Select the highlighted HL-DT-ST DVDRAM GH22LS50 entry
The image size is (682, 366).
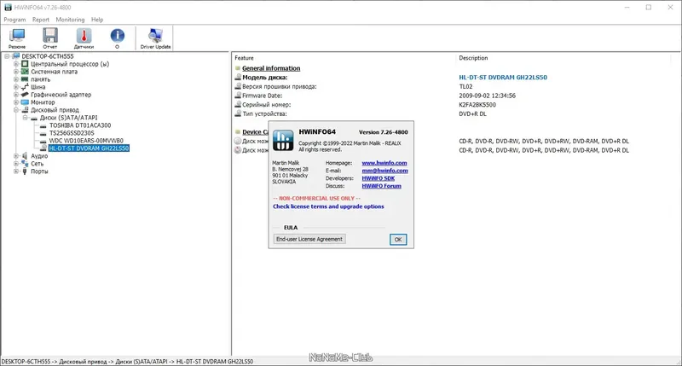tap(89, 148)
